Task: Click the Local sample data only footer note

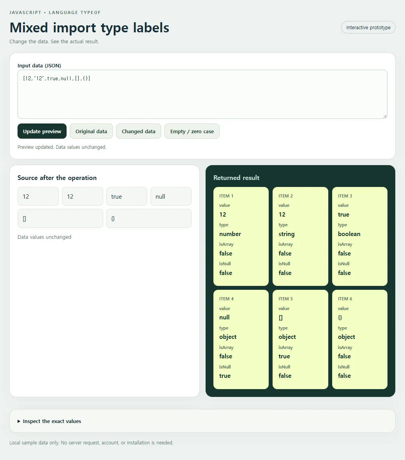Action: (91, 442)
